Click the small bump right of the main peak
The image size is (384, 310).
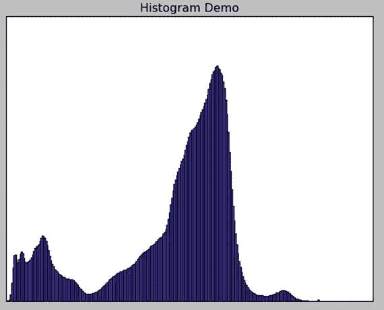click(284, 291)
